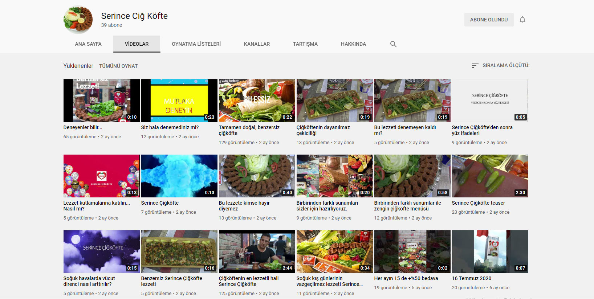Click the 39 abone subscriber count

(111, 25)
